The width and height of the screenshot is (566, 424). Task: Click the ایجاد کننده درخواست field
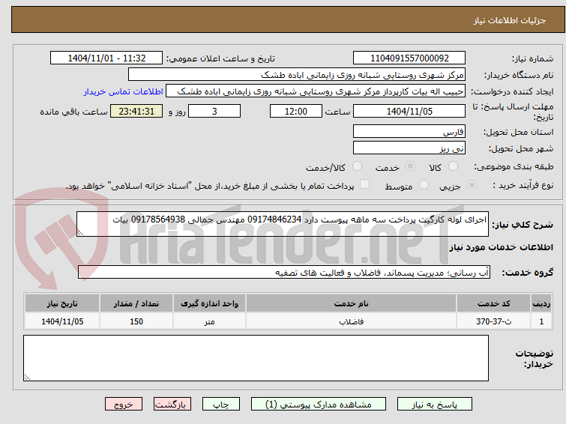click(316, 91)
